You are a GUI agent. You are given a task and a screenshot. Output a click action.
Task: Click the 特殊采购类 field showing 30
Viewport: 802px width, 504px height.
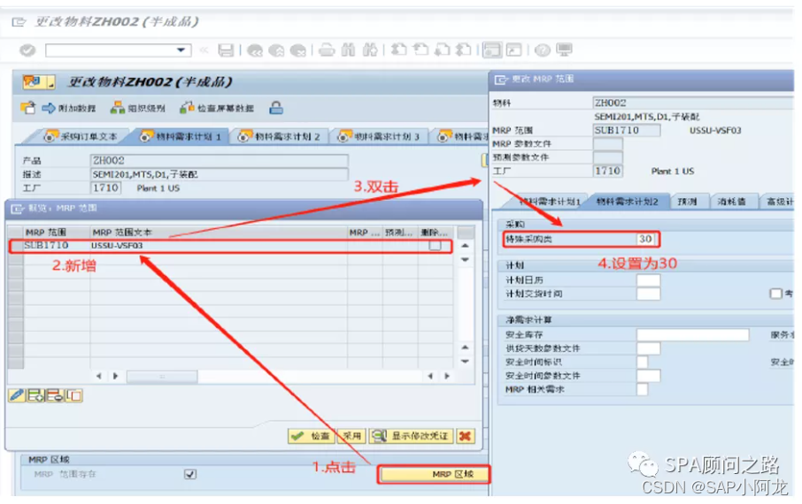click(x=648, y=240)
